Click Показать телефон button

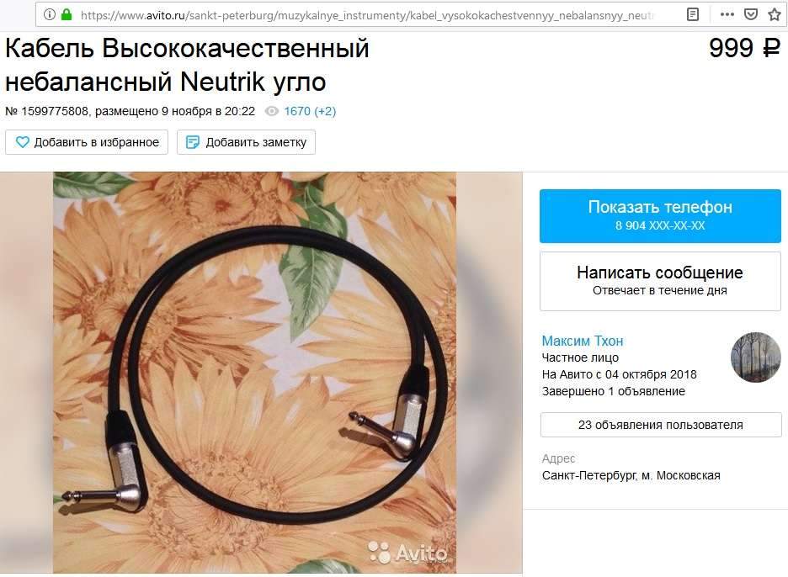pyautogui.click(x=660, y=216)
